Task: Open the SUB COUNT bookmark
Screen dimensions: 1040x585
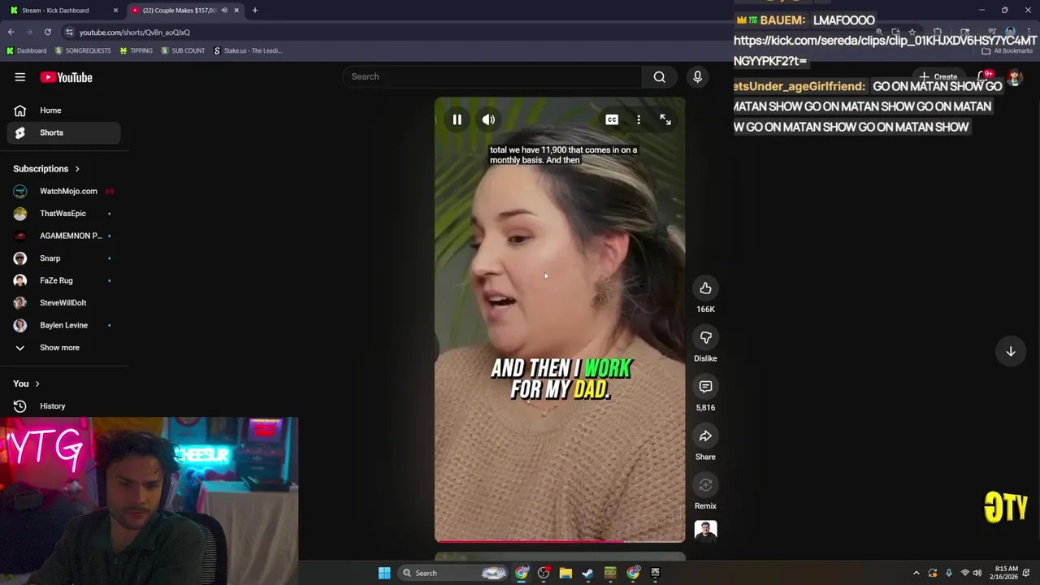Action: pyautogui.click(x=183, y=50)
